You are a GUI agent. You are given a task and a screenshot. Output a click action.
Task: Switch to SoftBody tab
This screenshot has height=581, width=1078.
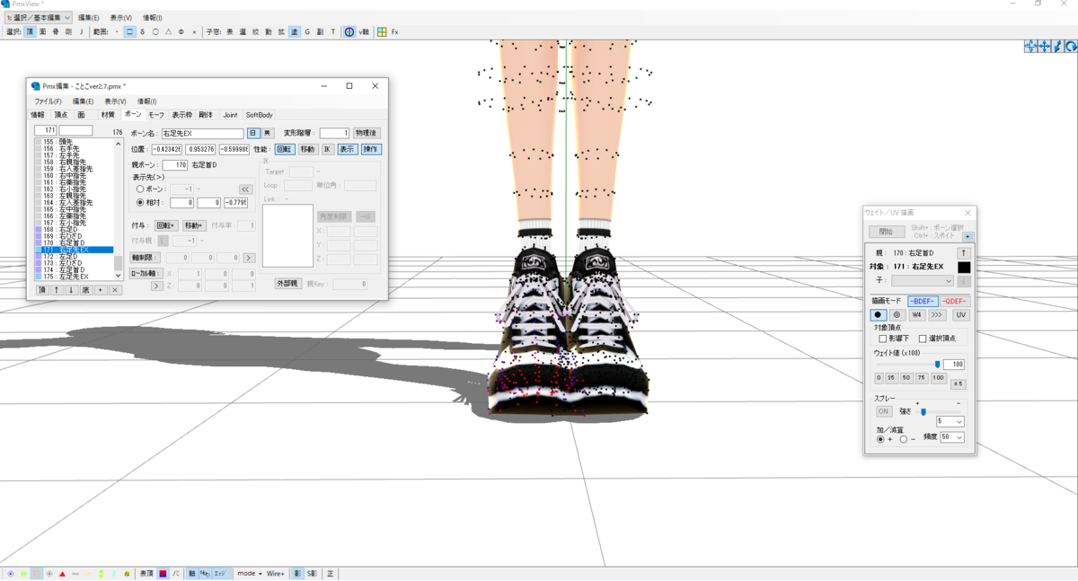[260, 115]
